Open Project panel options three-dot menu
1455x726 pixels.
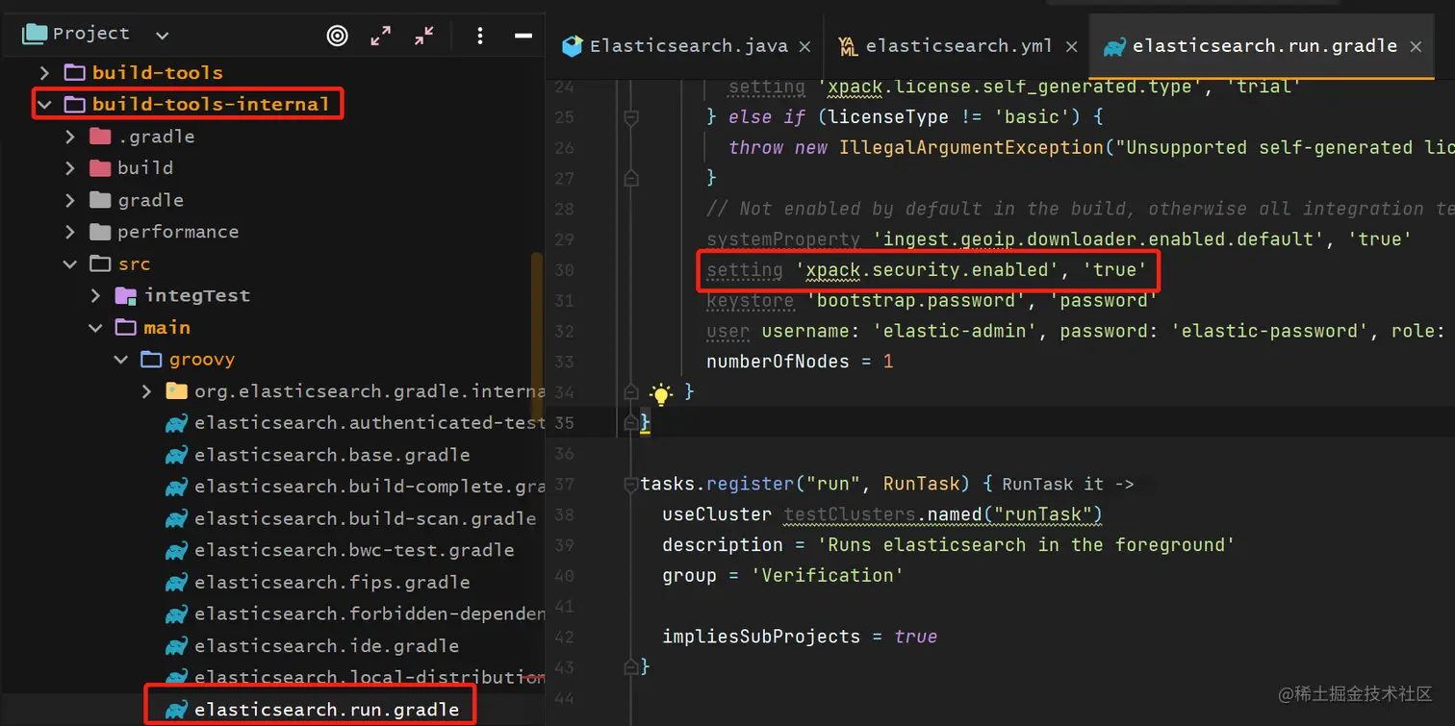click(x=480, y=36)
